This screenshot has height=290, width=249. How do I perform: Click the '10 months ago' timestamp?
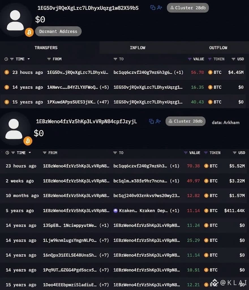tap(22, 196)
